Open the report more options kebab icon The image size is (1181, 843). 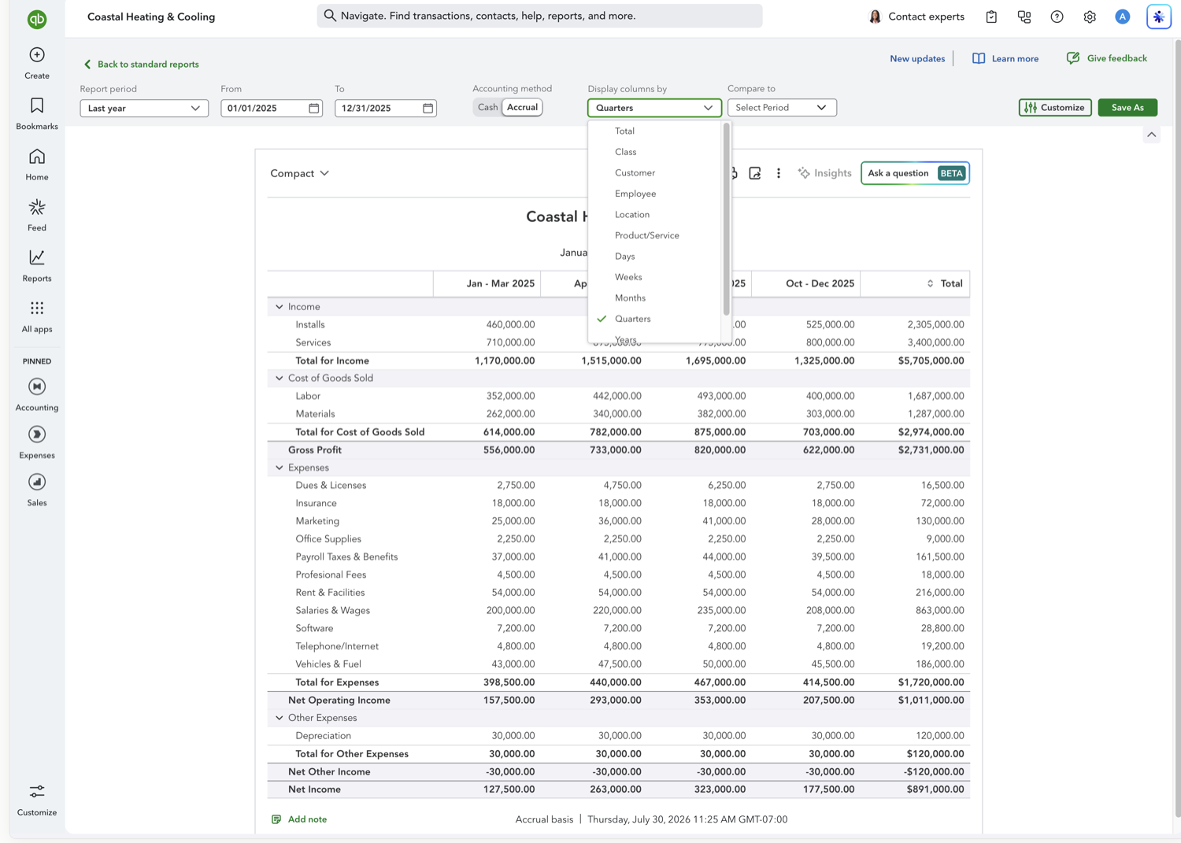pos(779,173)
